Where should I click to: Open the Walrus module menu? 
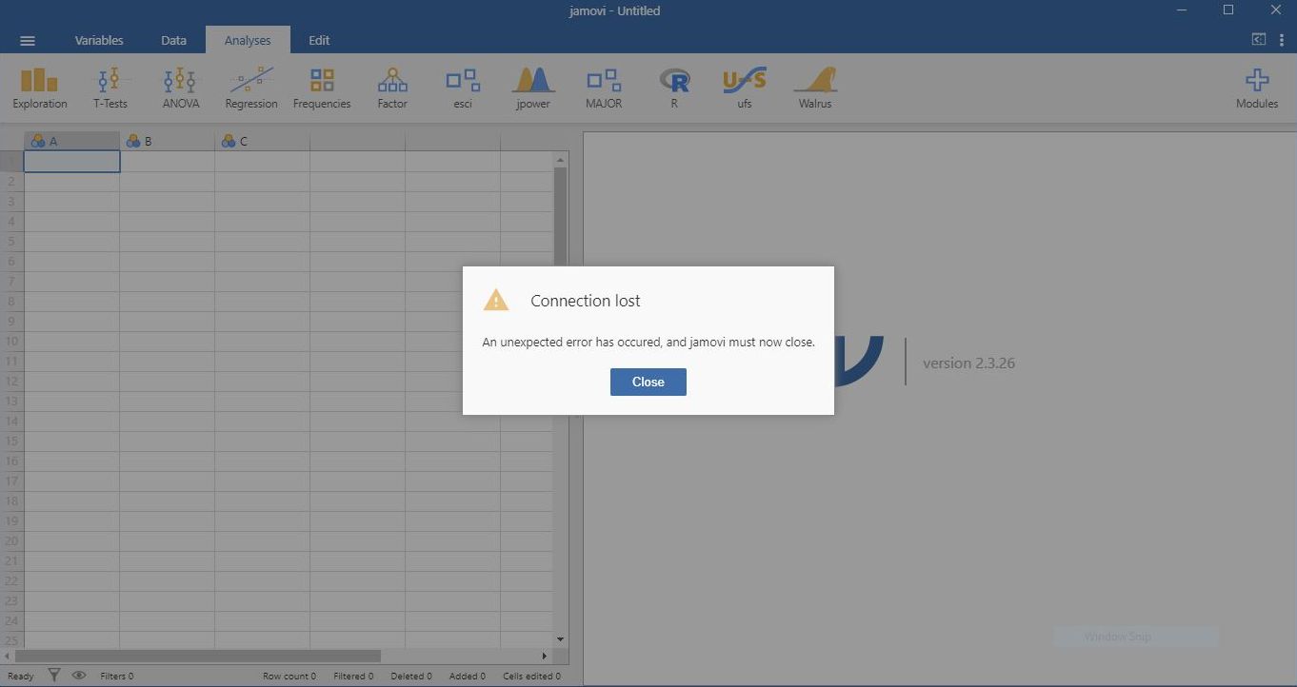click(x=815, y=88)
